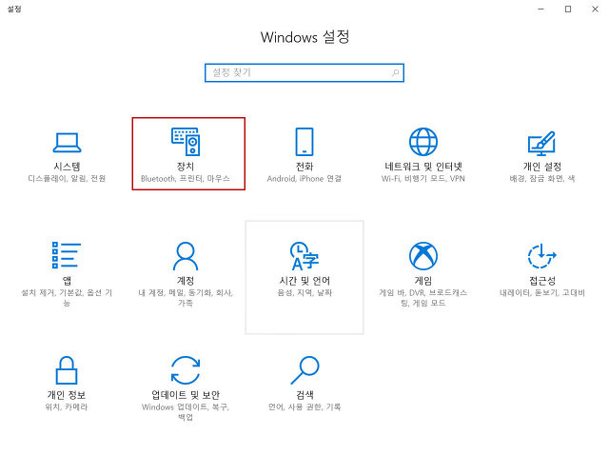Click the 배경, 잠금 화면, 색 description
Viewport: 609px width, 475px height.
click(x=542, y=179)
